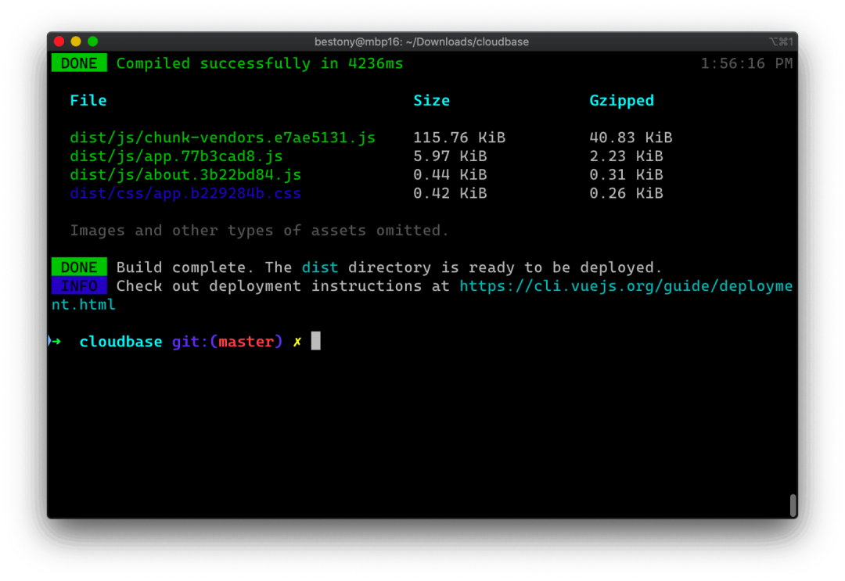Viewport: 845px width, 581px height.
Task: Click the yellow minimize window button
Action: (x=76, y=41)
